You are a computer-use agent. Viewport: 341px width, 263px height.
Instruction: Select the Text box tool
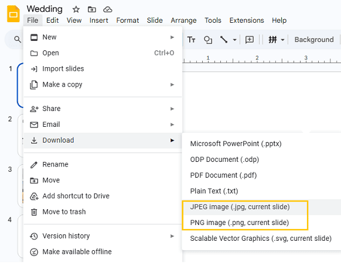coord(192,40)
